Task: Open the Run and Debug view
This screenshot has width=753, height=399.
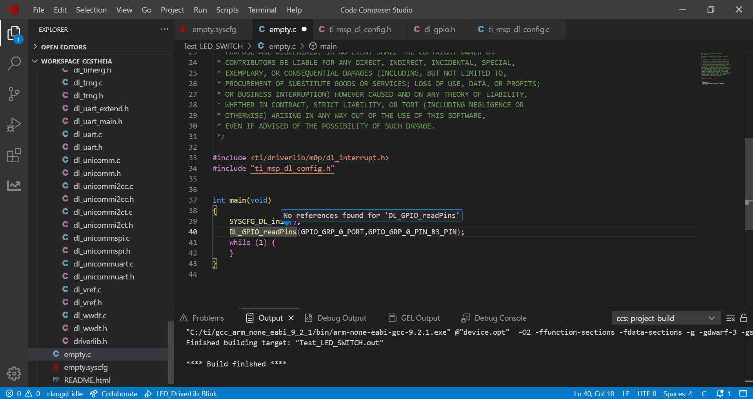Action: point(14,125)
